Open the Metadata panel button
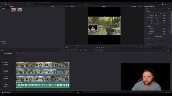172x96 pixels. pos(157,4)
